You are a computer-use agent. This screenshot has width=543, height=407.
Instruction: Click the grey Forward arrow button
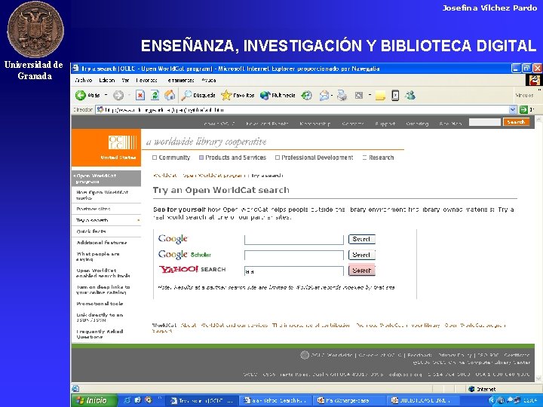118,95
